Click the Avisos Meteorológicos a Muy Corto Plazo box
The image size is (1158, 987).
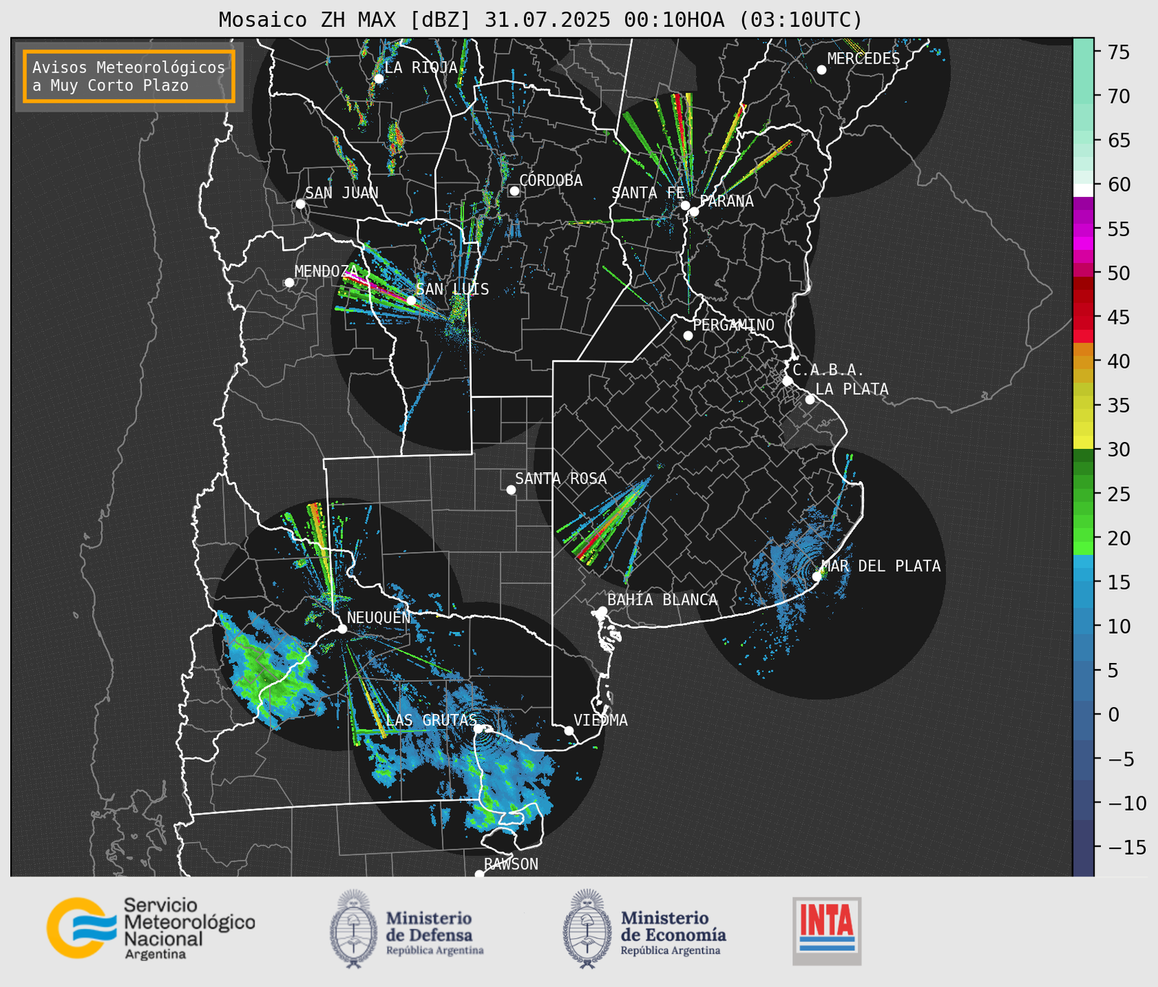point(129,76)
